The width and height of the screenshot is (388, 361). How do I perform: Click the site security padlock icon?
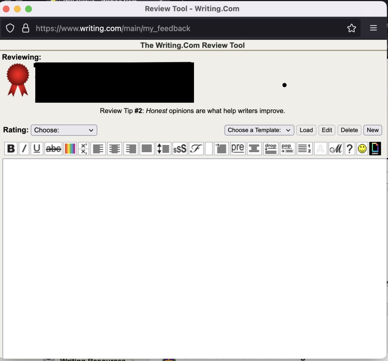point(26,28)
